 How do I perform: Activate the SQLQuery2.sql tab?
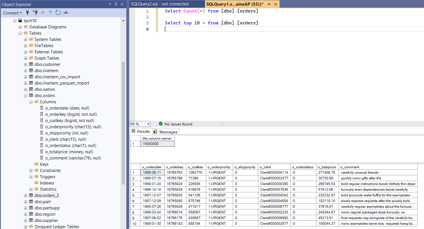click(x=161, y=4)
